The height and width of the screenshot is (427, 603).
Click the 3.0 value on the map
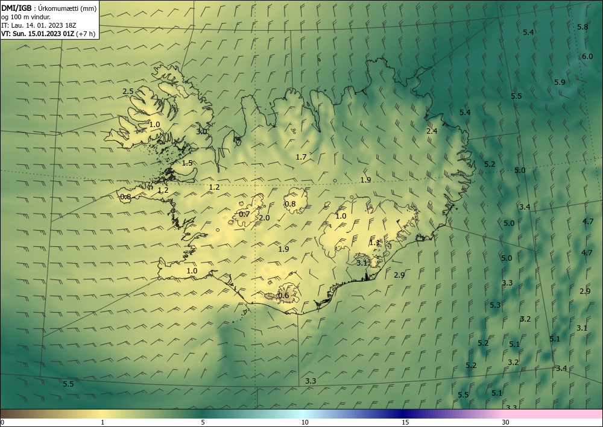point(201,131)
